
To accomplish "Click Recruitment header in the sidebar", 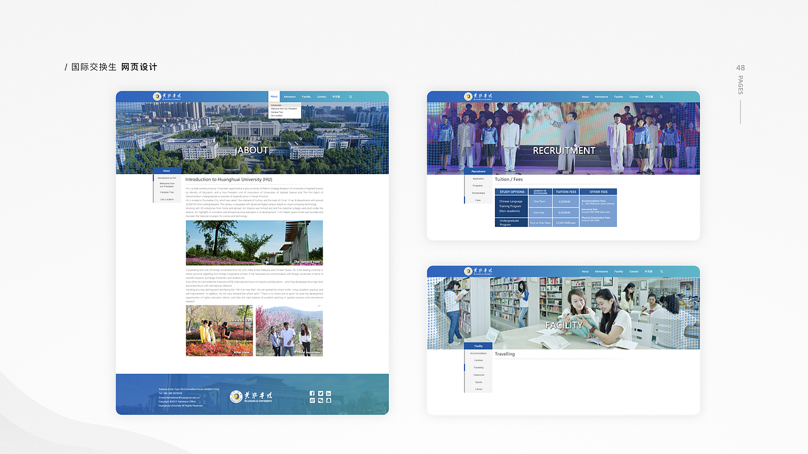I will click(478, 172).
